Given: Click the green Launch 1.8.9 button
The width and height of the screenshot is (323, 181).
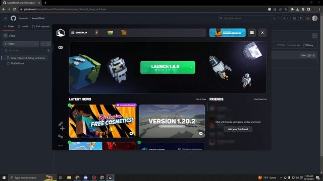Looking at the screenshot, I should [x=168, y=67].
